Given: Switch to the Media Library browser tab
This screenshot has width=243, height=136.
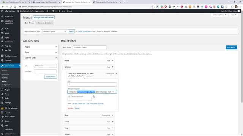Looking at the screenshot, I should pyautogui.click(x=46, y=2).
